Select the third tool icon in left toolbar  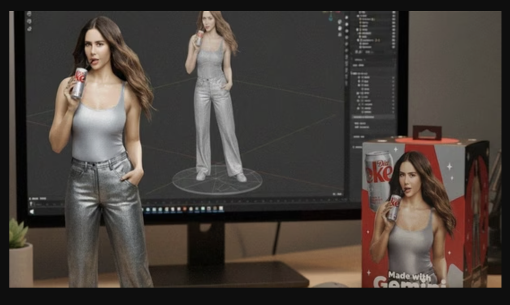(29, 29)
